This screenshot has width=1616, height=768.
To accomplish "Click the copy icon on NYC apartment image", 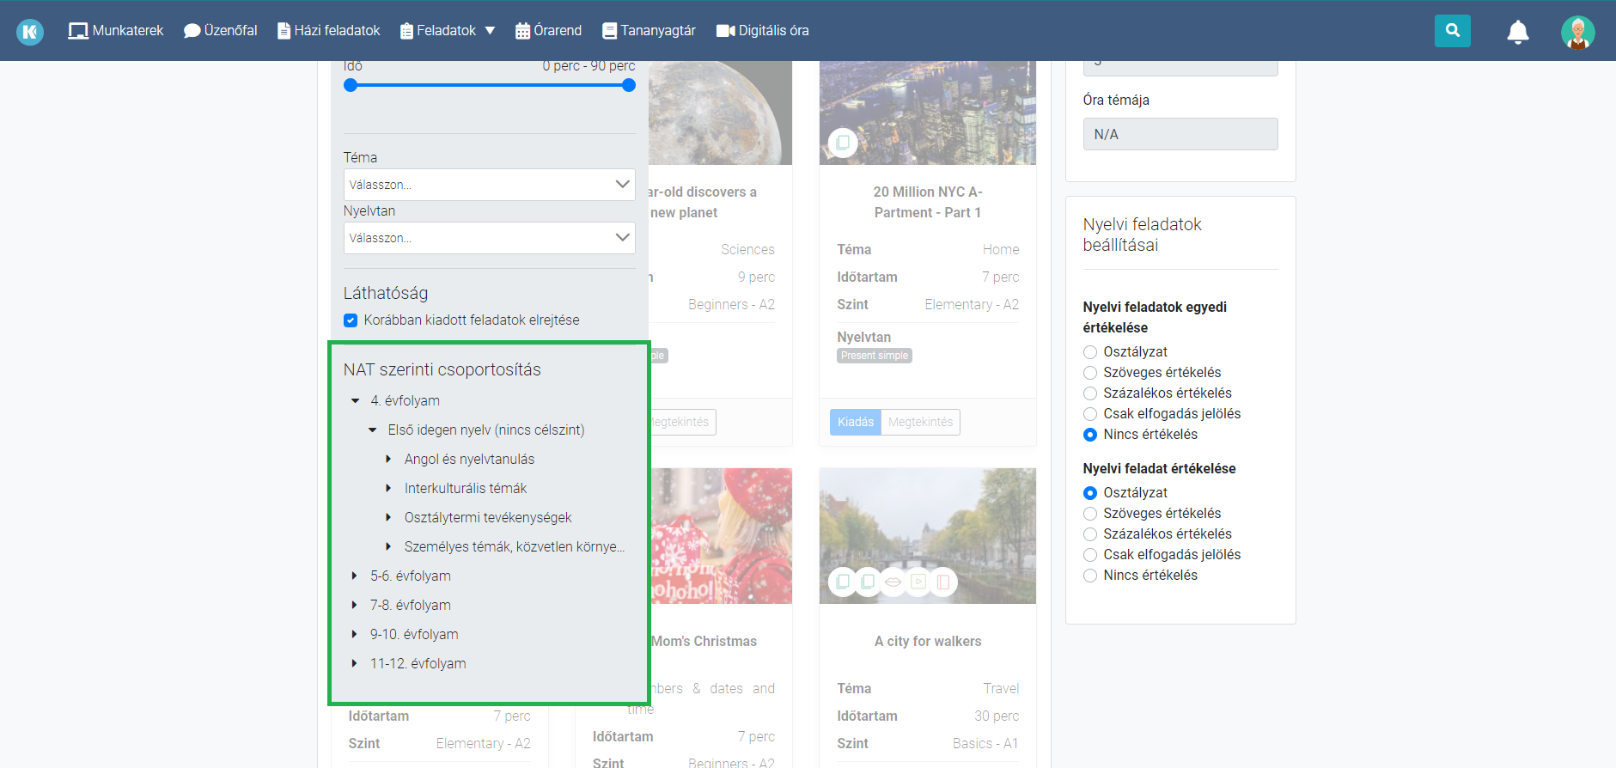I will click(843, 143).
